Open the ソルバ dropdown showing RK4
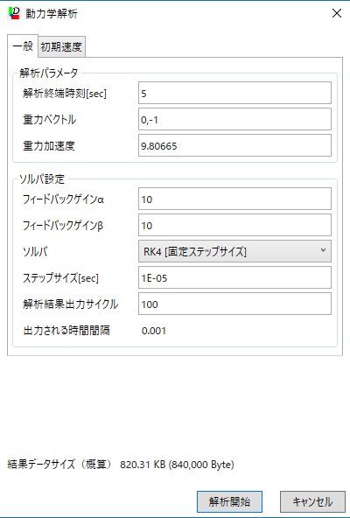Viewport: 350px width, 518px height. 234,251
